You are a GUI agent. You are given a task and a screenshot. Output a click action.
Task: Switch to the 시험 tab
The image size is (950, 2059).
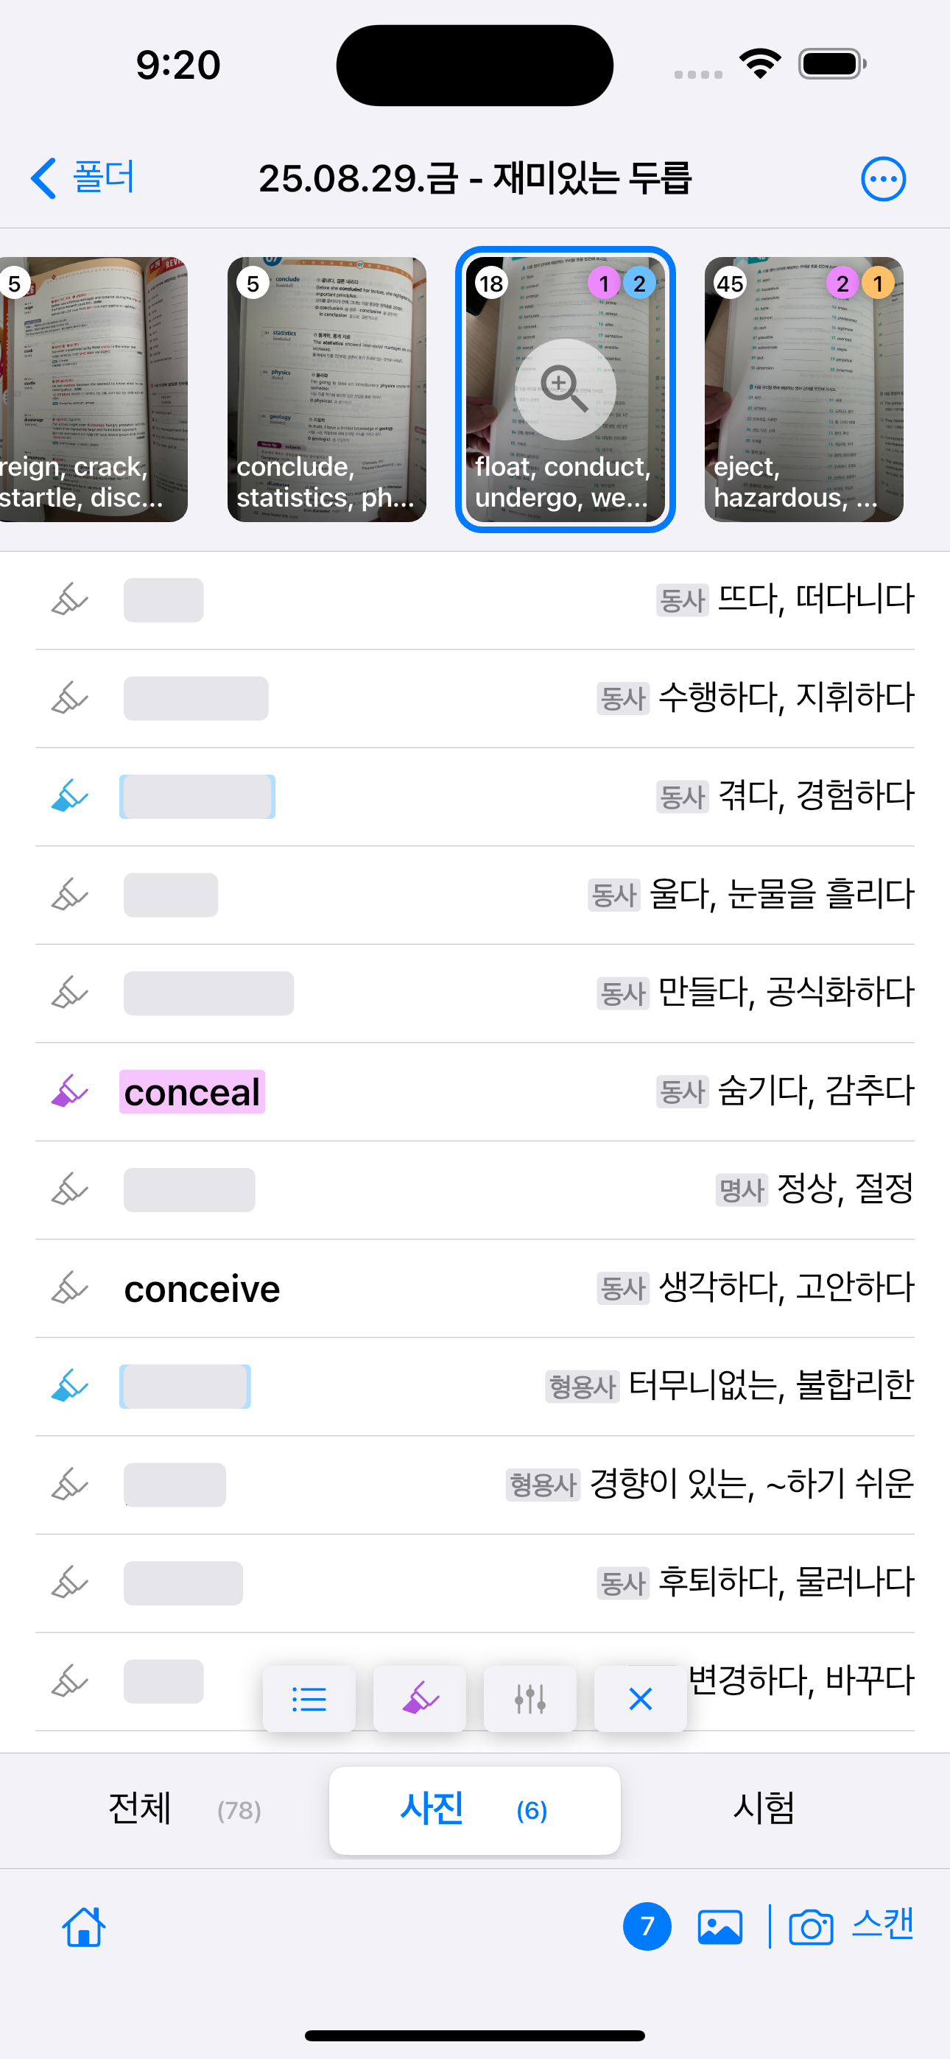coord(764,1809)
